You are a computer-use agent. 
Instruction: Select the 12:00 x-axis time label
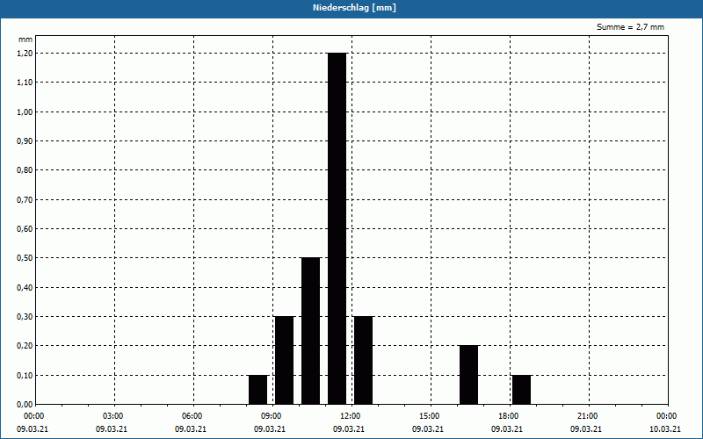349,416
